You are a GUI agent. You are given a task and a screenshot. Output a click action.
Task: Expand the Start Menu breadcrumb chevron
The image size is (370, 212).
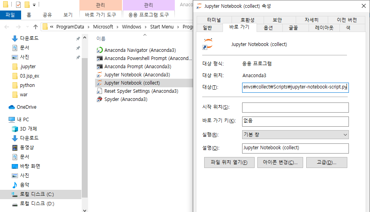[x=178, y=27]
